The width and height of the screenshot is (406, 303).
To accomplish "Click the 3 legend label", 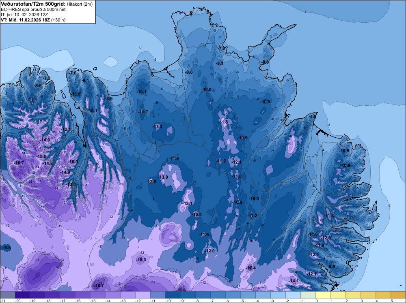I will coord(361,301).
